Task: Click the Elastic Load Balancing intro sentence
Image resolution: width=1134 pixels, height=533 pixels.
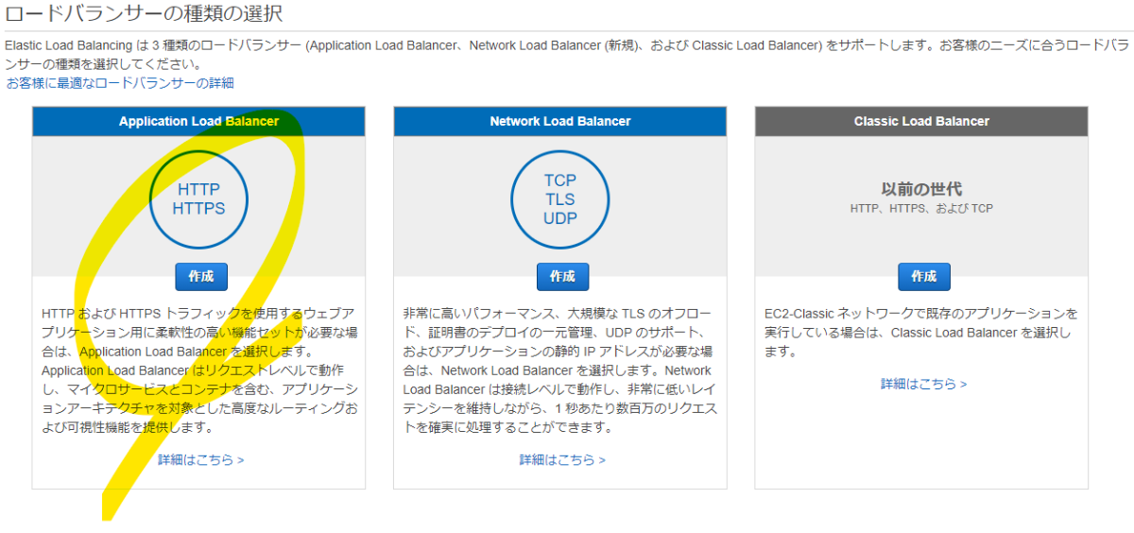Action: [x=567, y=55]
